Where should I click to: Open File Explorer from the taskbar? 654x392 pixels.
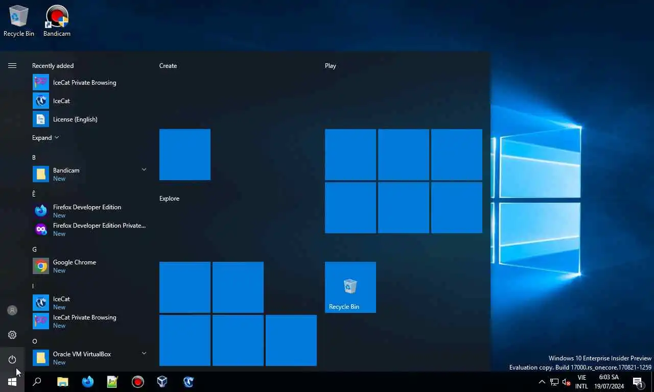point(62,382)
